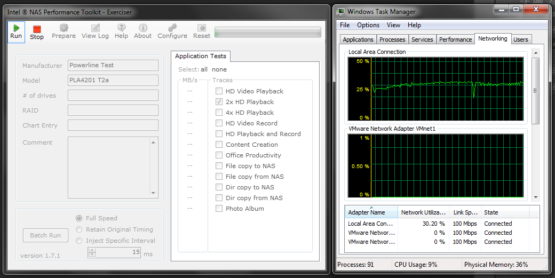Image resolution: width=555 pixels, height=278 pixels.
Task: Click the Comment box scroll up arrow
Action: 153,142
